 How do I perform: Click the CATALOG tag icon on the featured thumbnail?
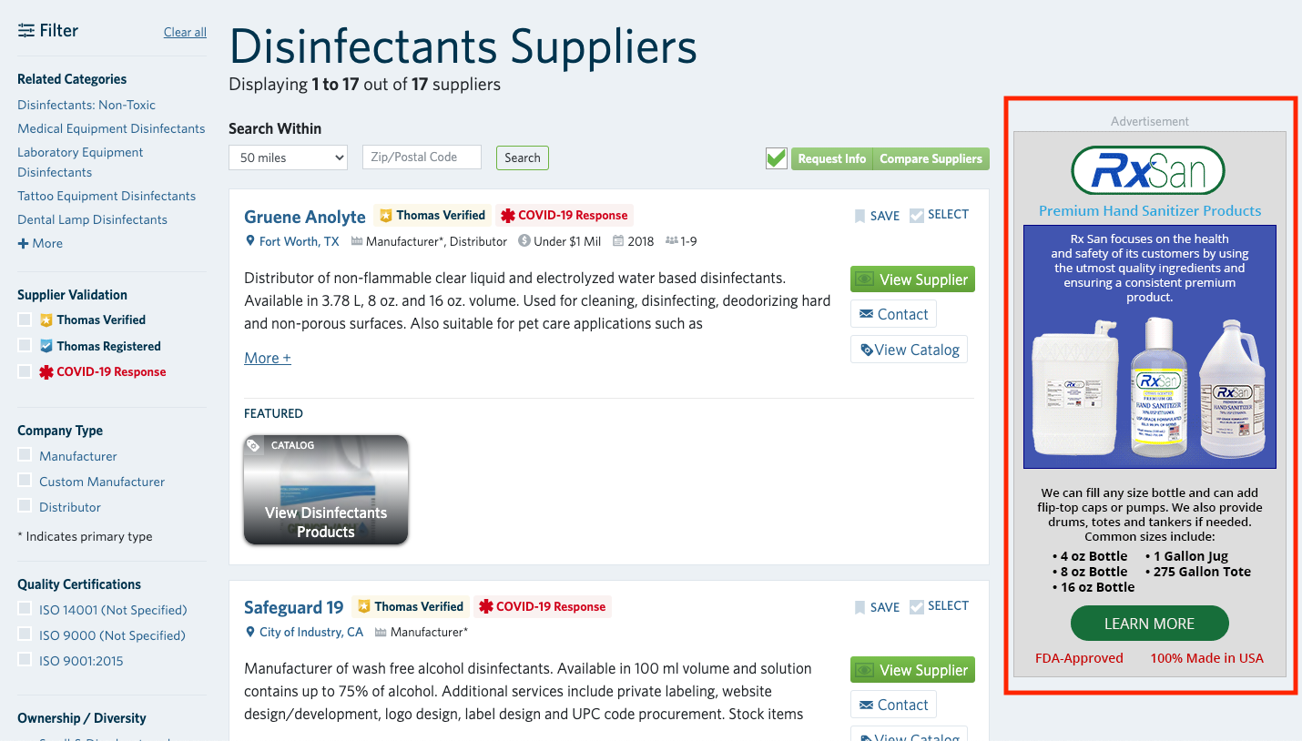(262, 445)
